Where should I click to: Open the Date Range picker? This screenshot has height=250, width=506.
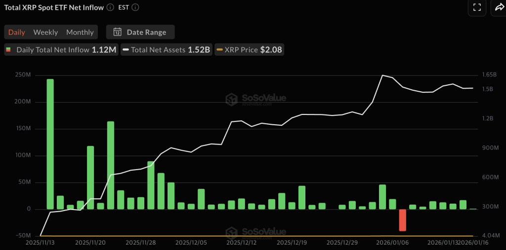coord(140,32)
